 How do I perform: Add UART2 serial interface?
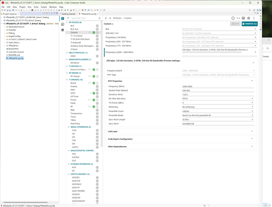97,147
